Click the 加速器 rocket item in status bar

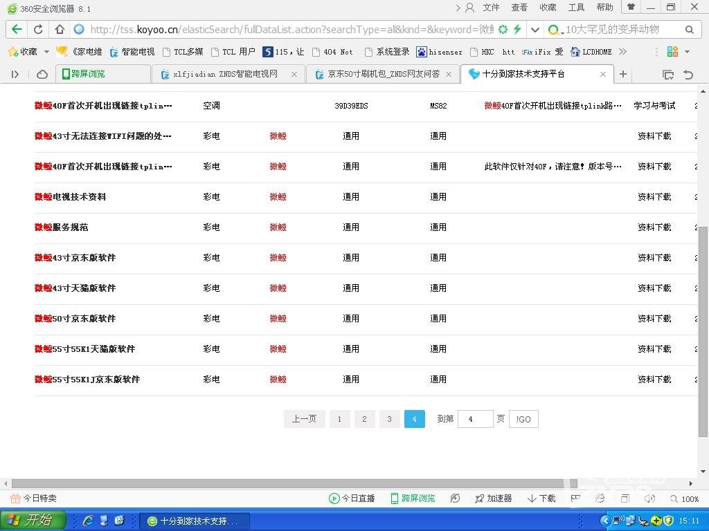tap(493, 499)
